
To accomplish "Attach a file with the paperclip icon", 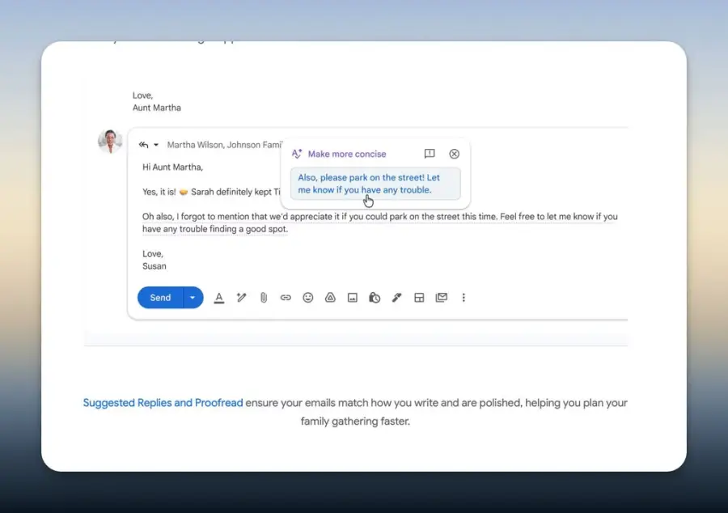I will [264, 298].
